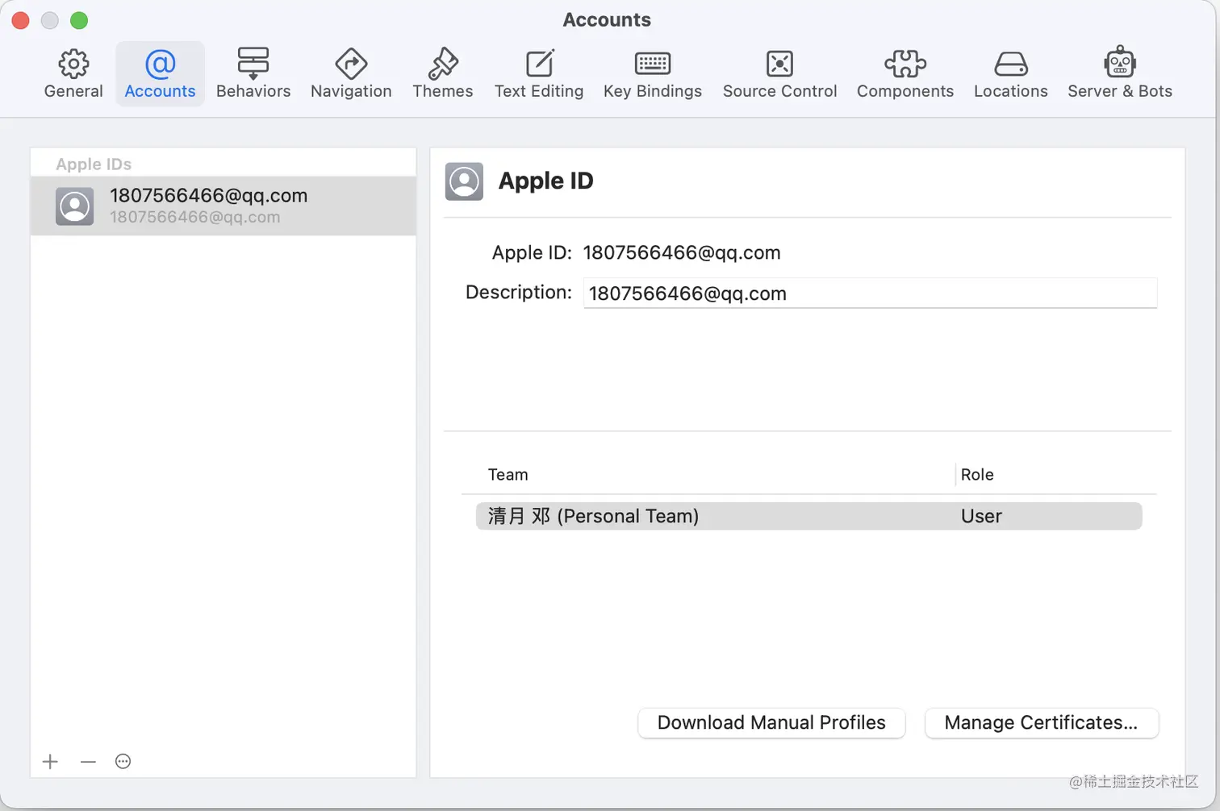Select the 1807566466@qq.com account row
Screen dimensions: 1220x811
pyautogui.click(x=224, y=206)
